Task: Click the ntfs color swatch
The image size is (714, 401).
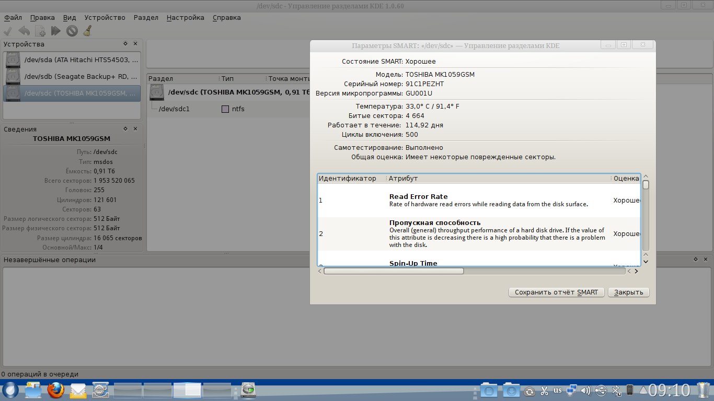Action: click(x=225, y=109)
